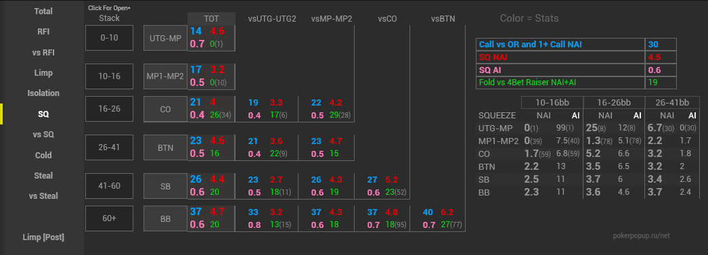Choose the BB position button

point(165,218)
